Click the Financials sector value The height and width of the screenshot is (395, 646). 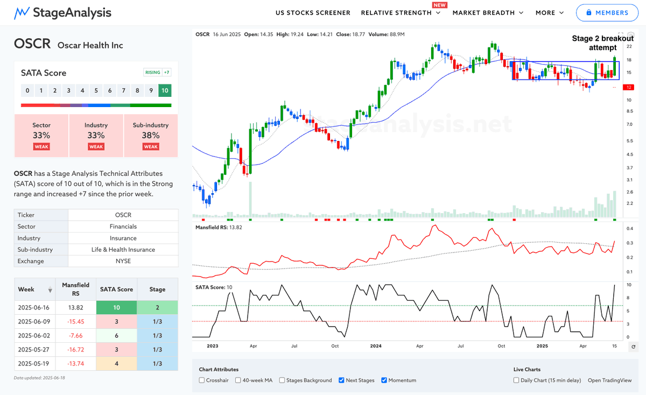[123, 227]
